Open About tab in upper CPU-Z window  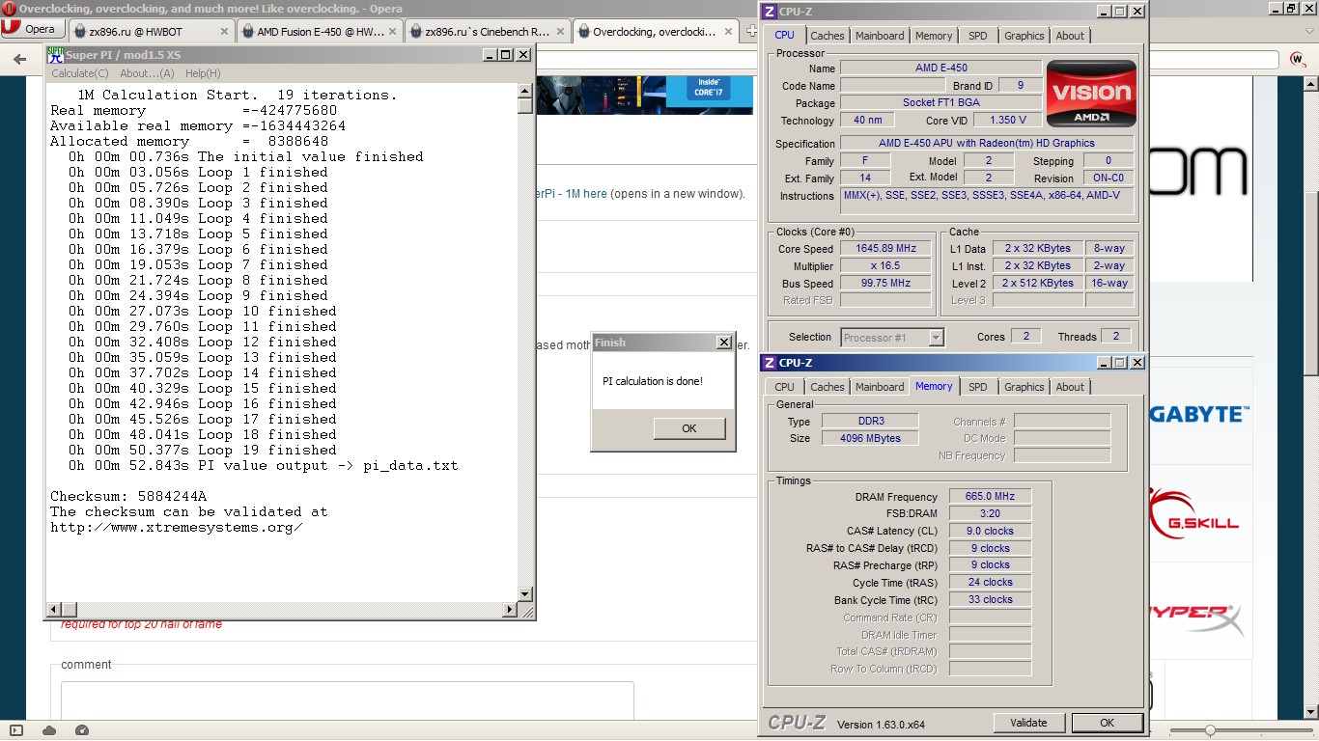(1070, 36)
